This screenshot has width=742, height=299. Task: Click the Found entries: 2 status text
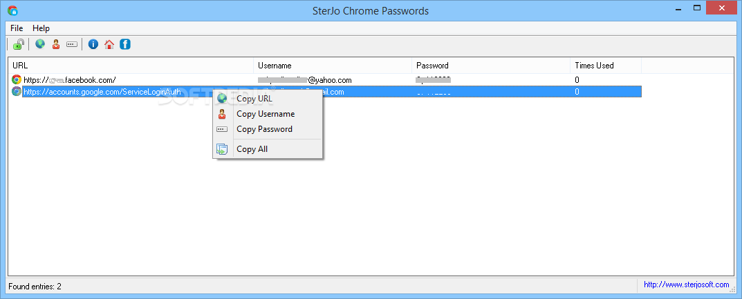click(35, 287)
